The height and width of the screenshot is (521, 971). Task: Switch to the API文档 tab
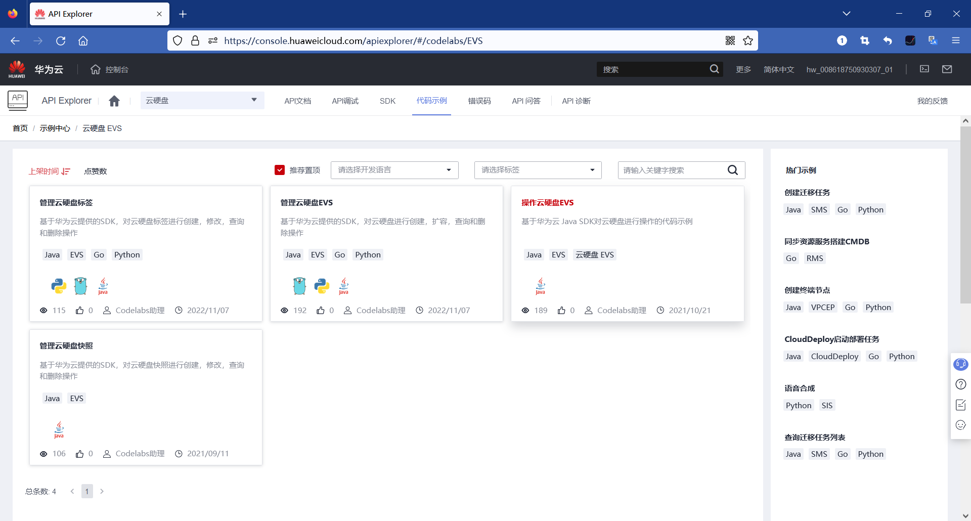[298, 101]
